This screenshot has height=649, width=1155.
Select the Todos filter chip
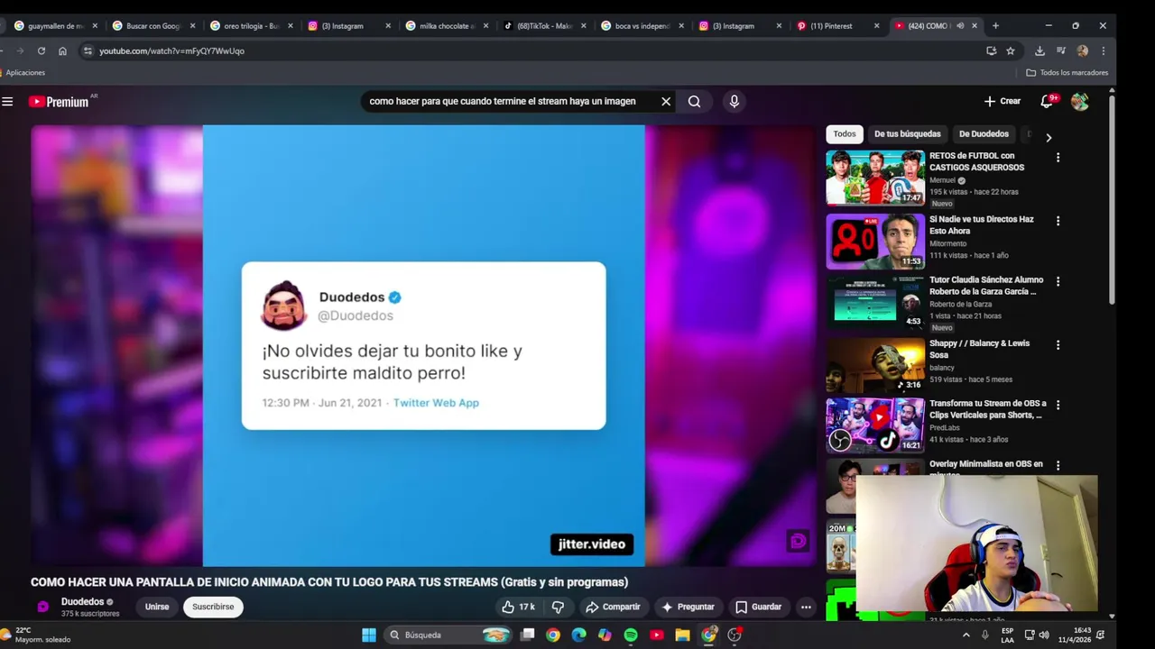pyautogui.click(x=845, y=134)
